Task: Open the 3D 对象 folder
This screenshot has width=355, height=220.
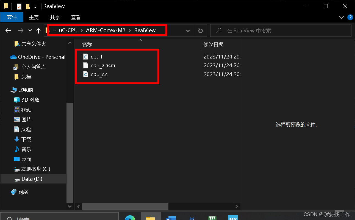Action: [x=30, y=100]
